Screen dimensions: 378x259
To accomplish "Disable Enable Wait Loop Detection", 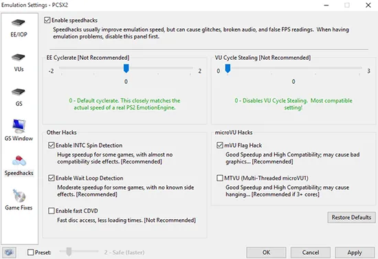I will point(52,178).
